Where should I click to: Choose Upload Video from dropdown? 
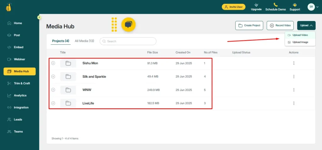300,35
